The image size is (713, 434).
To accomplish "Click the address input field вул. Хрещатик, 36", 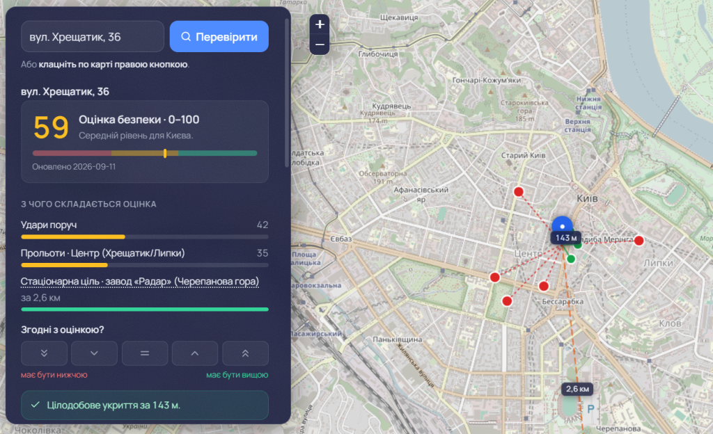I will coord(93,37).
